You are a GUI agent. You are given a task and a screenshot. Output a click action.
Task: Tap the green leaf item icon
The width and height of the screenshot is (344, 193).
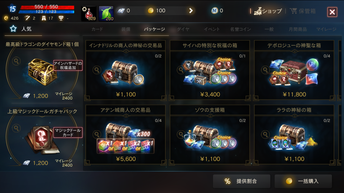pos(106,13)
